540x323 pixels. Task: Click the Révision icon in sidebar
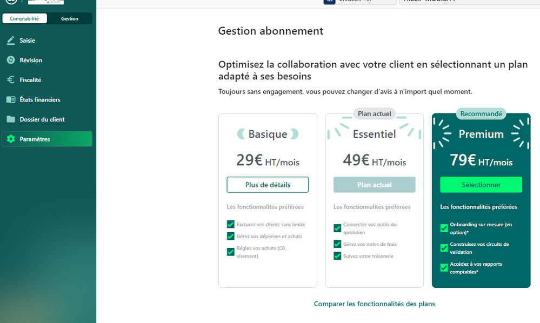(x=11, y=60)
